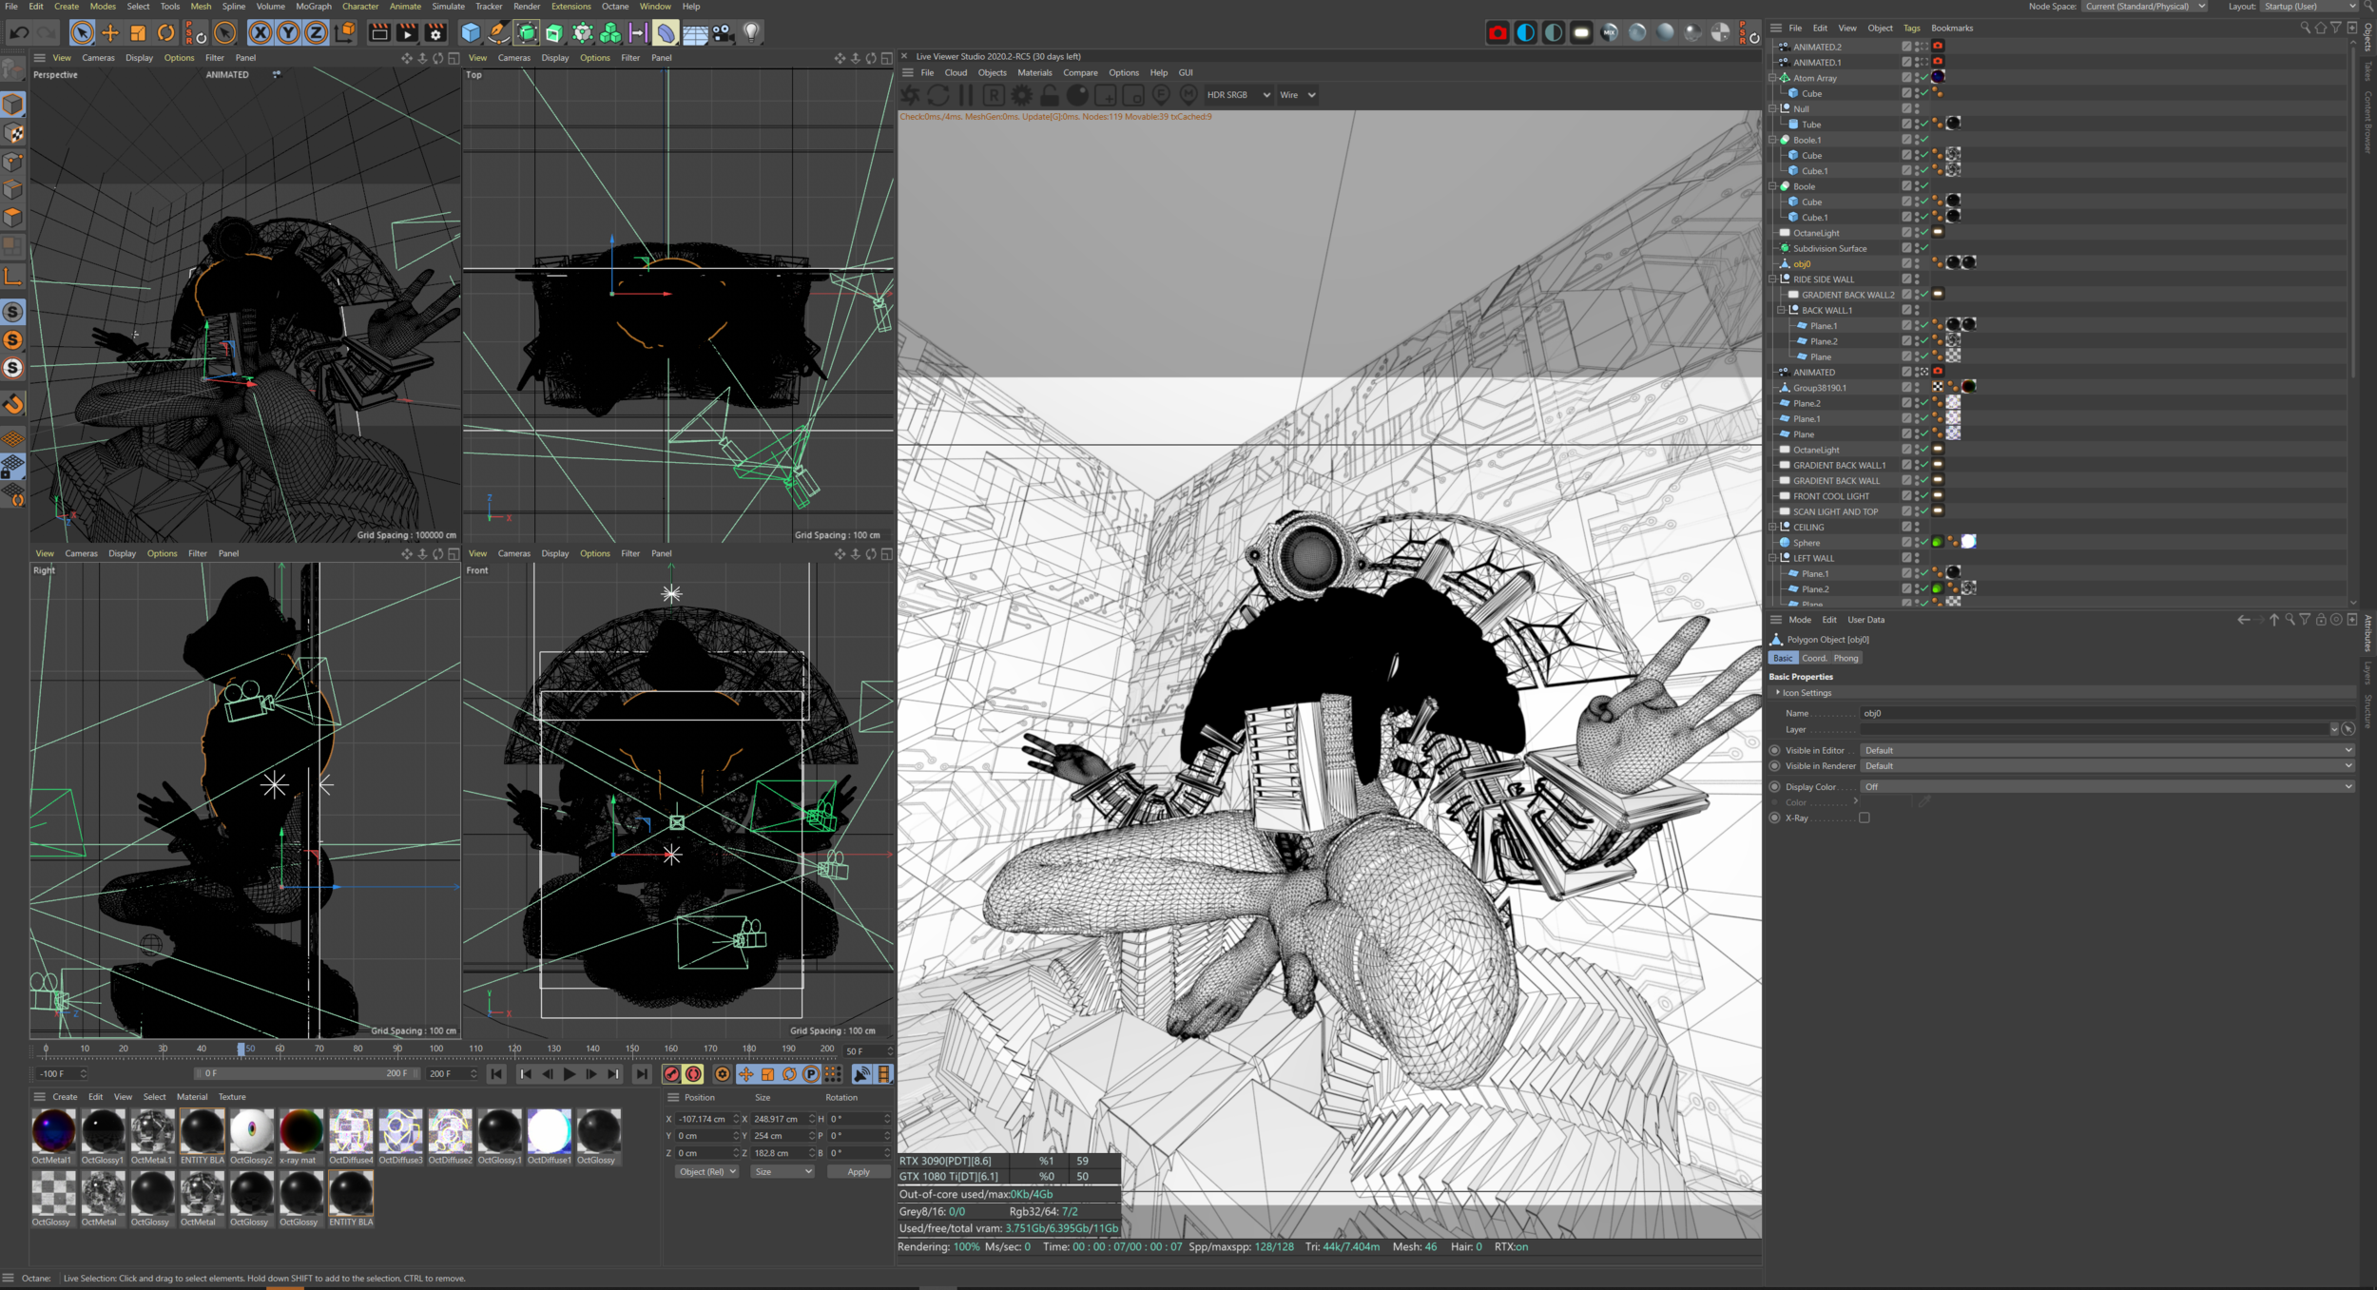Click the Octane settings gear in Live Viewer
This screenshot has width=2377, height=1290.
click(1021, 95)
